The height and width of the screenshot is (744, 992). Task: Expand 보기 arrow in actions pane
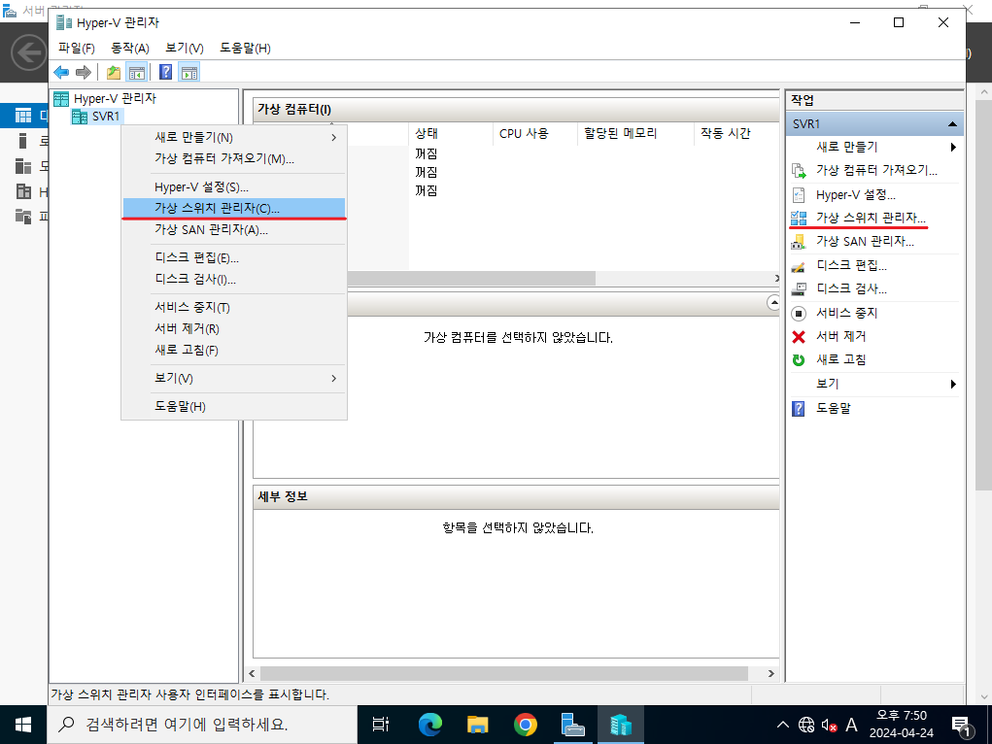(953, 384)
